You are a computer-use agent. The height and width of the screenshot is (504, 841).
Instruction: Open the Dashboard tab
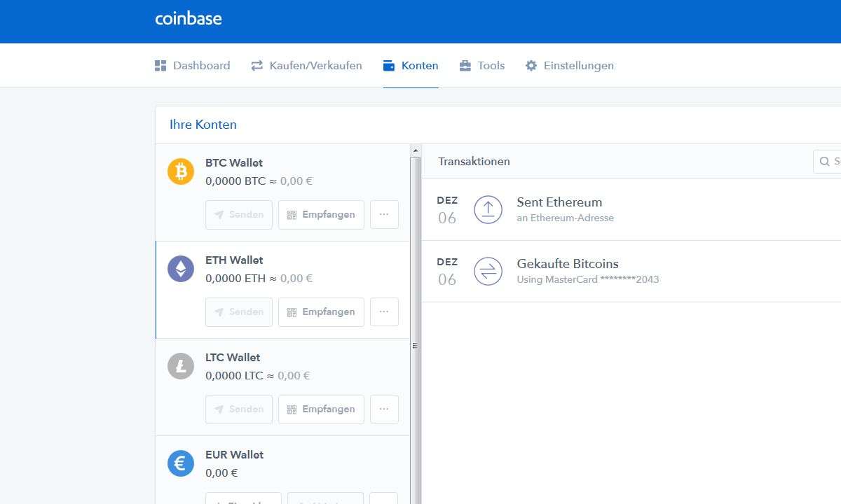tap(193, 66)
